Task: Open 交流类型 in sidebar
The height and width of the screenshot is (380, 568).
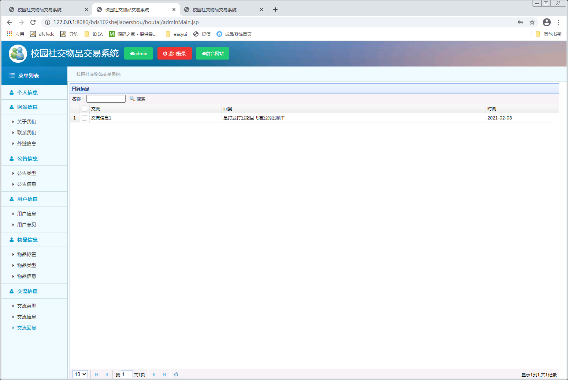Action: pyautogui.click(x=27, y=306)
